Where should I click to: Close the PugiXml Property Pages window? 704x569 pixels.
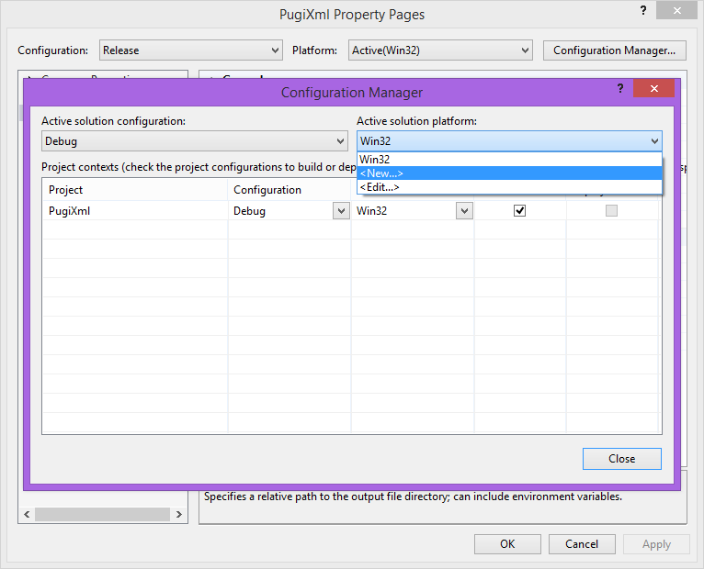point(676,10)
